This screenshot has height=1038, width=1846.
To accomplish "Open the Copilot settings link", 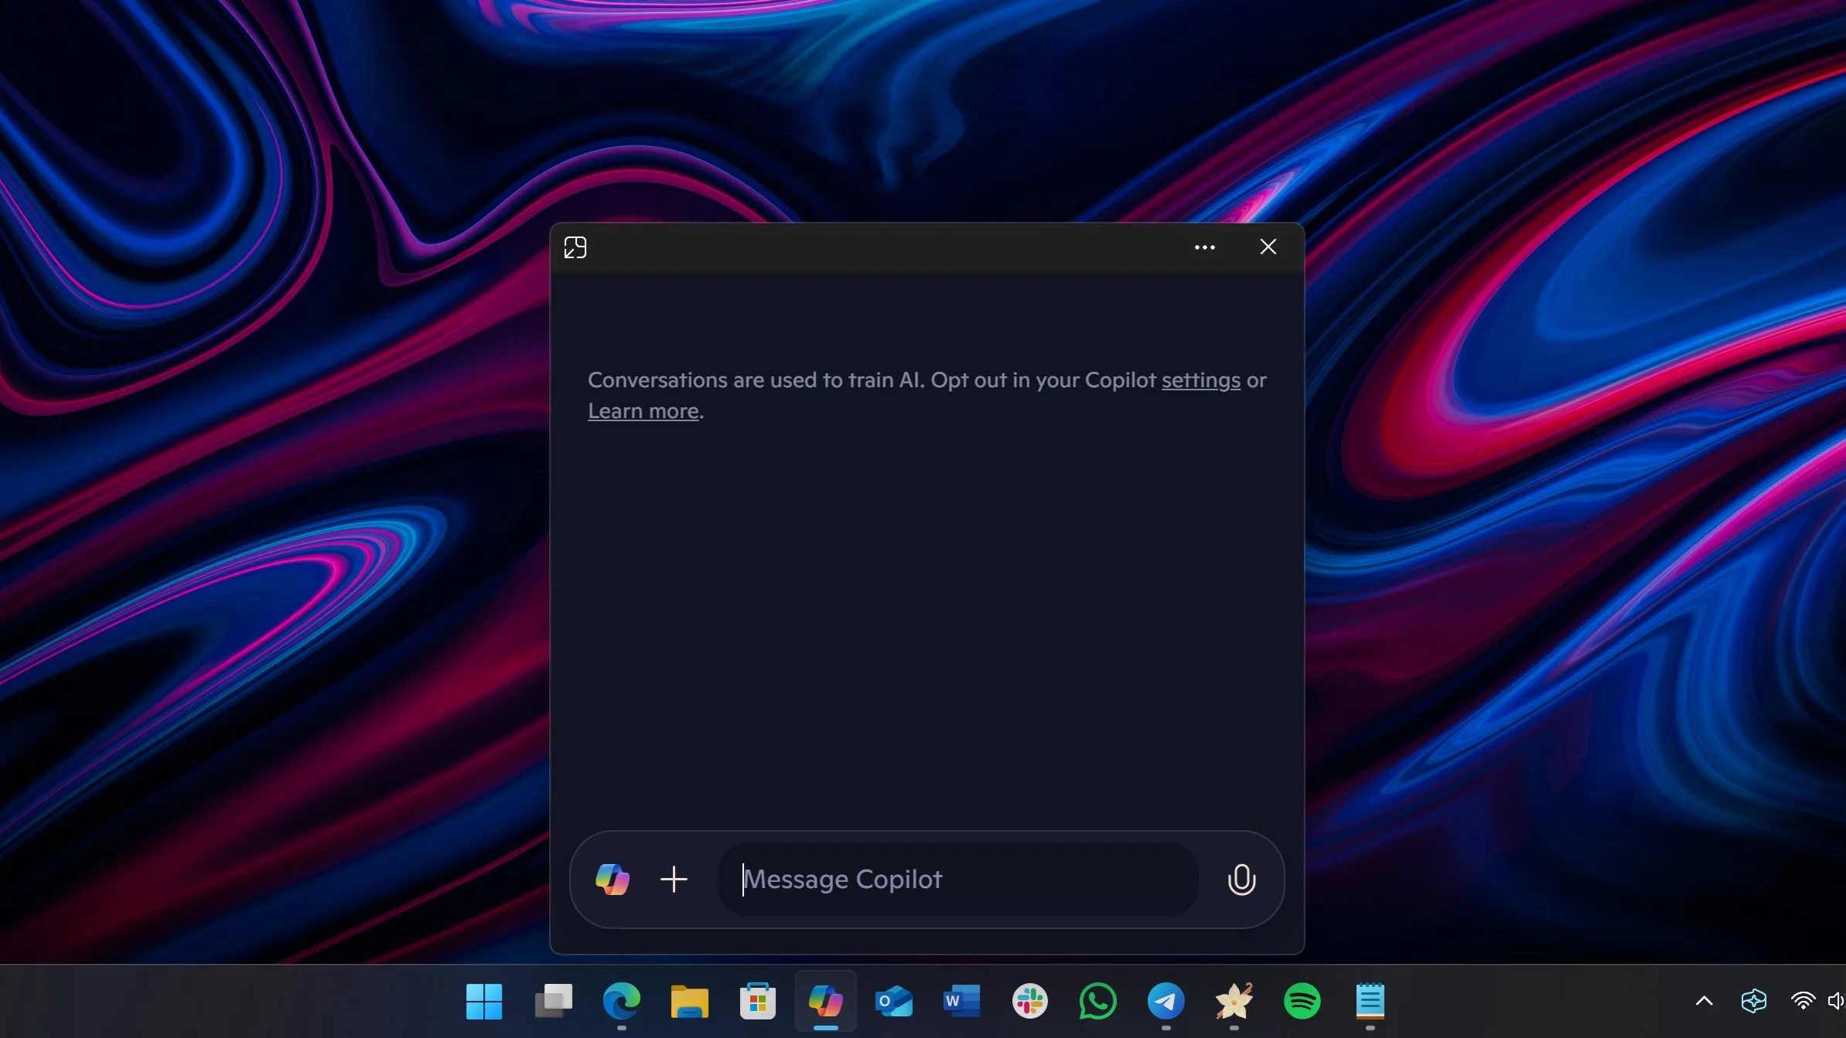I will pos(1200,380).
